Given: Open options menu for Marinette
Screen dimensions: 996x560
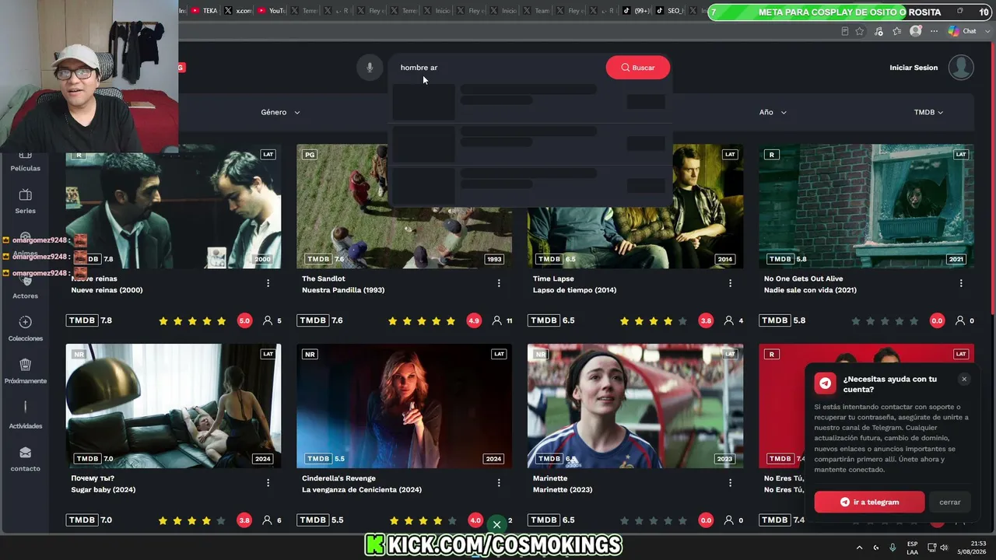Looking at the screenshot, I should point(730,483).
